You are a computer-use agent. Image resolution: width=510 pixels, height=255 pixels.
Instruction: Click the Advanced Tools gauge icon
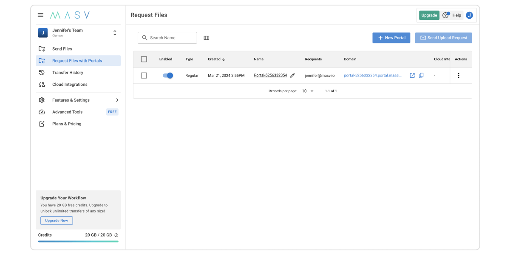(x=42, y=112)
